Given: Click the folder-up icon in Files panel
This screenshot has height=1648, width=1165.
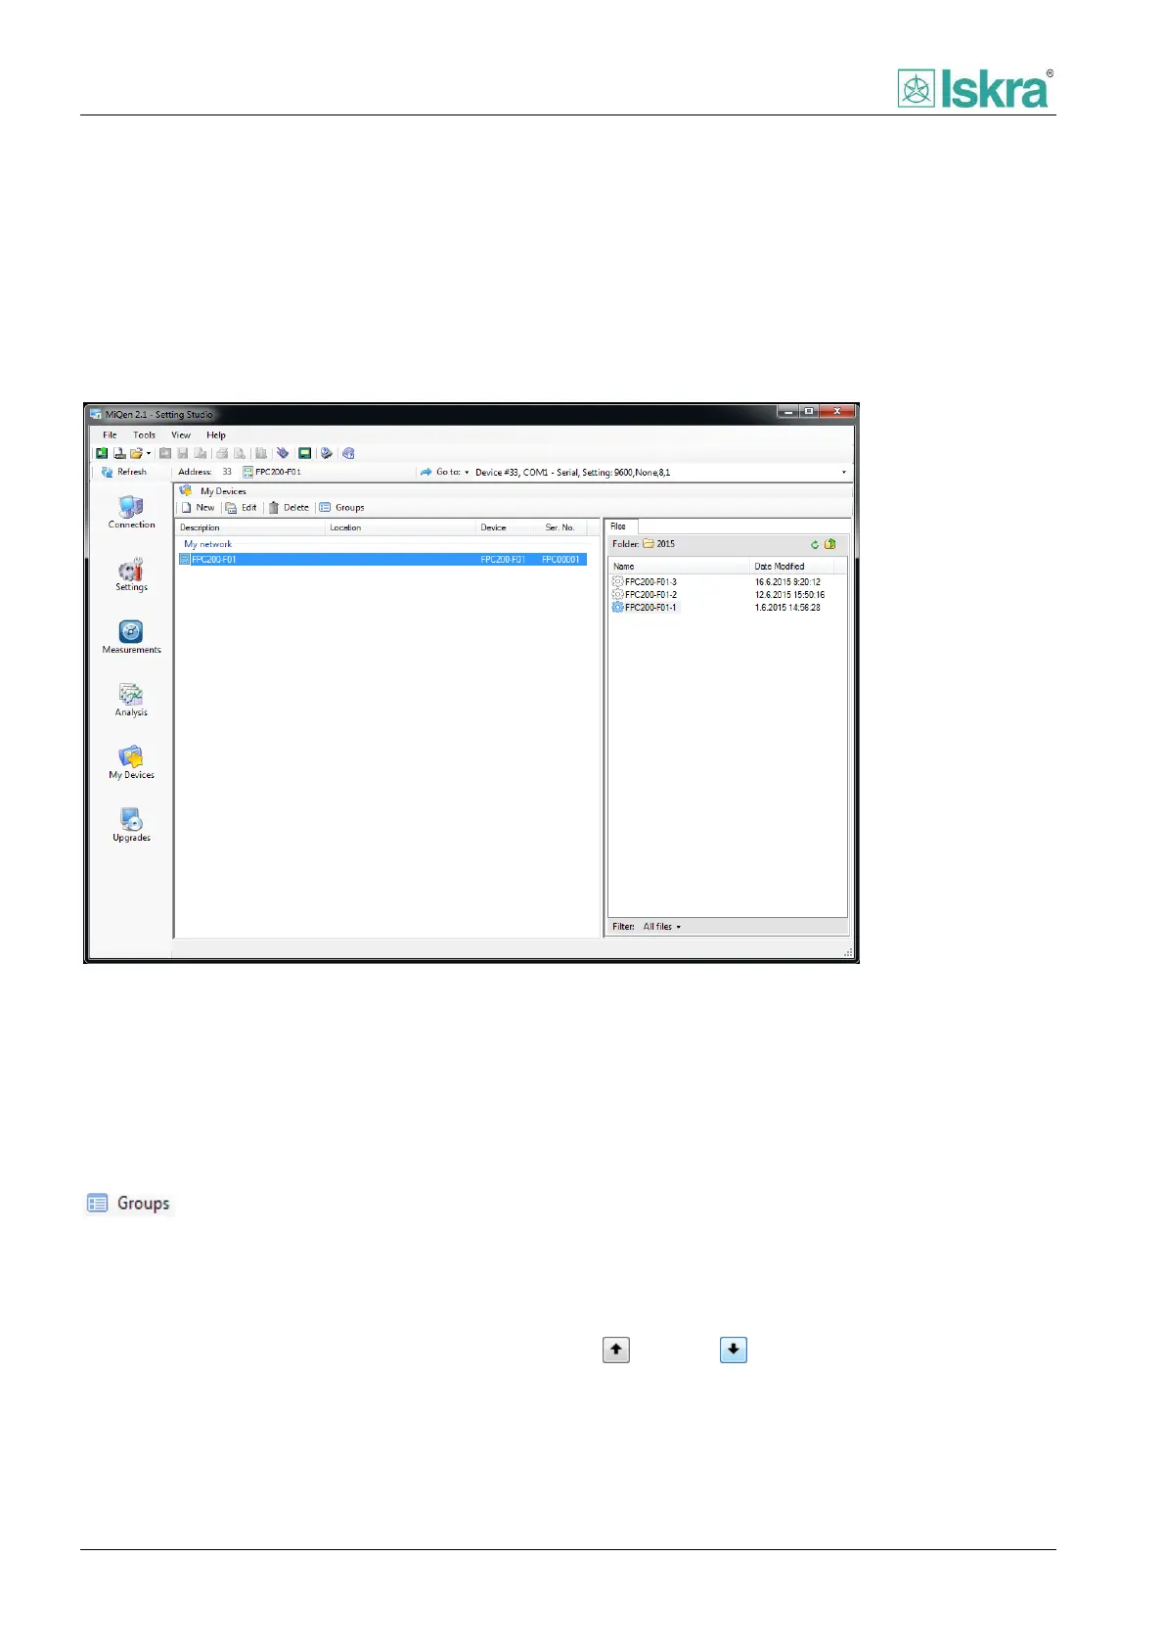Looking at the screenshot, I should tap(829, 544).
